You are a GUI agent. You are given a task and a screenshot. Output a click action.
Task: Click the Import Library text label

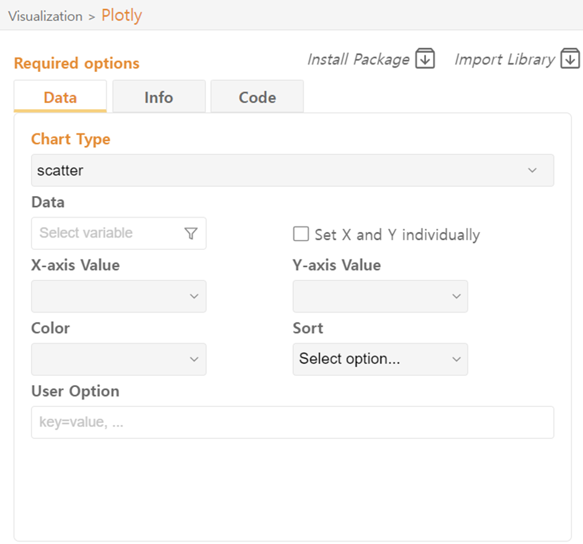[504, 60]
